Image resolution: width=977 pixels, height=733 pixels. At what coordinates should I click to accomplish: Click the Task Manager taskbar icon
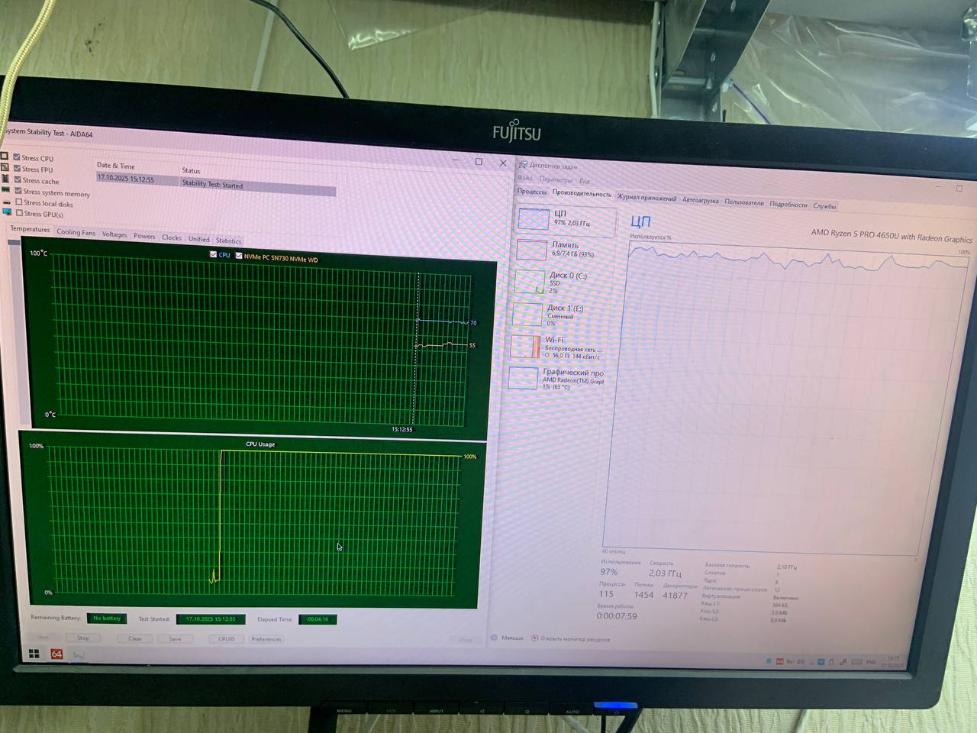78,655
